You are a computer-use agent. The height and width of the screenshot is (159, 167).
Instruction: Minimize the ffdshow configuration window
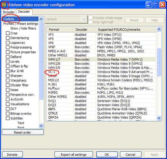(x=148, y=5)
